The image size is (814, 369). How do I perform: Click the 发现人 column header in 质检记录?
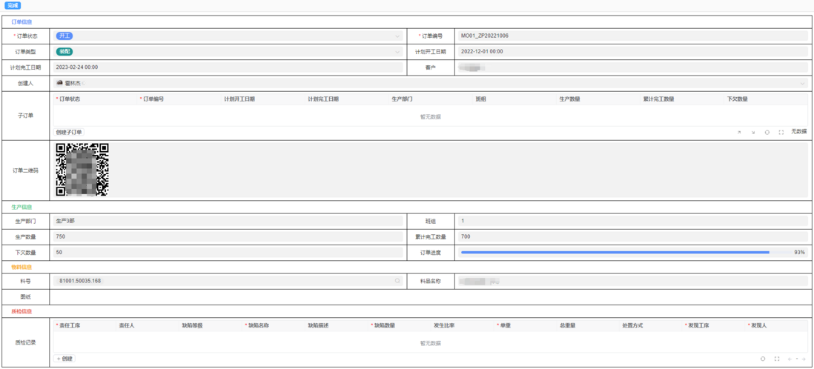click(758, 325)
